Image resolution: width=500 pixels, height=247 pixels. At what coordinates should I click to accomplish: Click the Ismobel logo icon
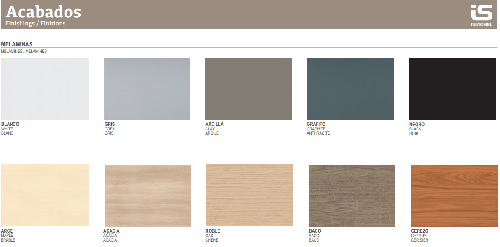coord(481,15)
